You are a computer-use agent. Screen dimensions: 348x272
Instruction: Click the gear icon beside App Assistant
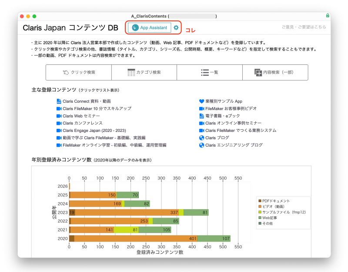[x=176, y=28]
